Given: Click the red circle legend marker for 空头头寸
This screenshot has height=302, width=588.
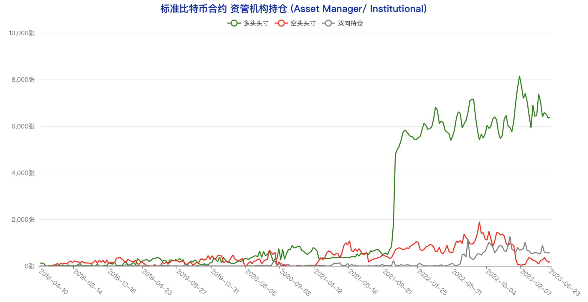Looking at the screenshot, I should pos(281,23).
